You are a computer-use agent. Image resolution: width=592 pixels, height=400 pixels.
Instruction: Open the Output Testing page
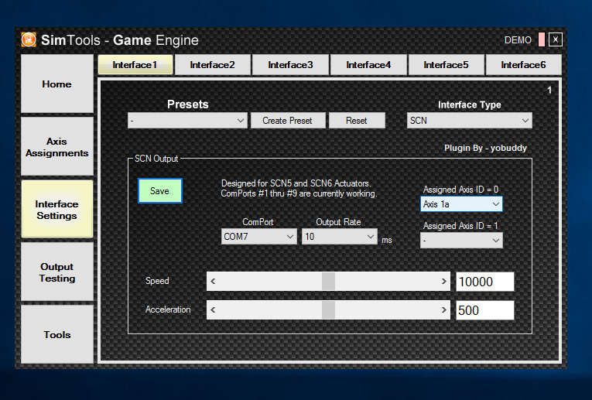pos(57,272)
